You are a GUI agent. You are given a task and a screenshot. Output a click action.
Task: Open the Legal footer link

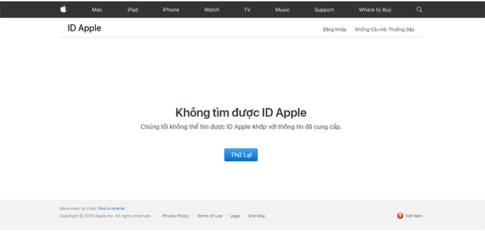click(235, 216)
